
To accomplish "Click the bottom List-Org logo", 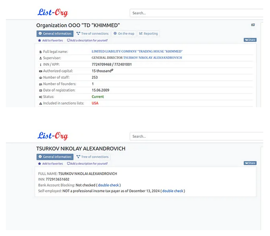I will pyautogui.click(x=52, y=136).
